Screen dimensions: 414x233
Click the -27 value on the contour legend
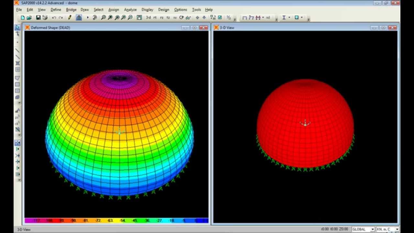[159, 221]
